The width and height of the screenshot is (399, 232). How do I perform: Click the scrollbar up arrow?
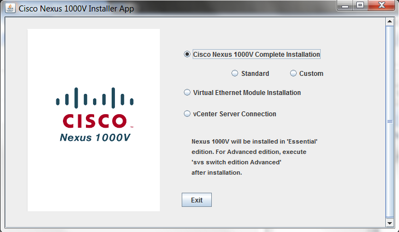tap(390, 22)
